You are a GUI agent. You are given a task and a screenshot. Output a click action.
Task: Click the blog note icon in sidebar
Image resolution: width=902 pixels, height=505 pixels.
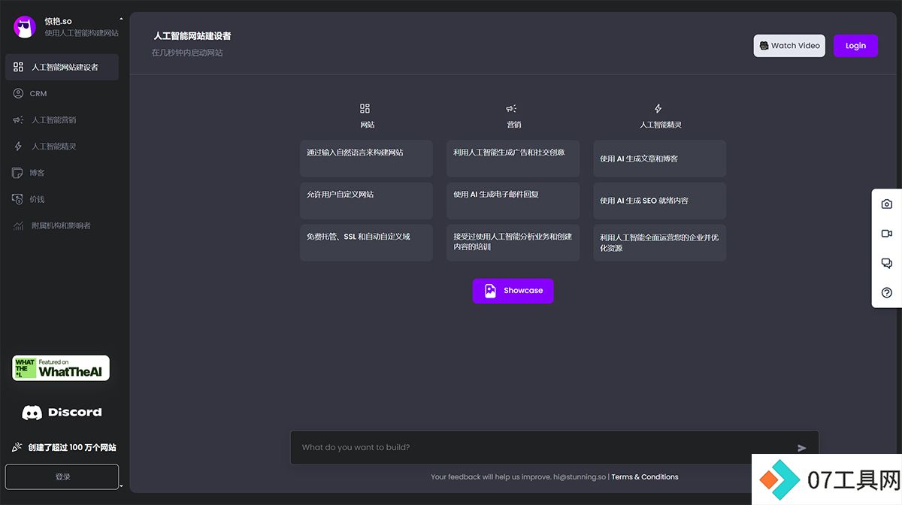pyautogui.click(x=18, y=173)
